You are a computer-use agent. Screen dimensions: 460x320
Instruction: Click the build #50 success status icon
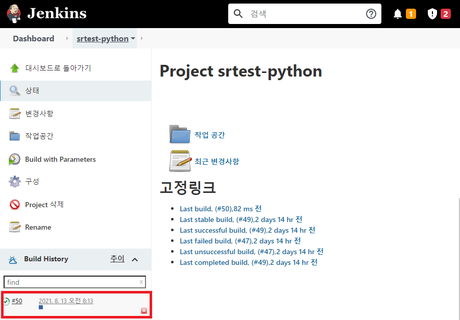[6, 301]
